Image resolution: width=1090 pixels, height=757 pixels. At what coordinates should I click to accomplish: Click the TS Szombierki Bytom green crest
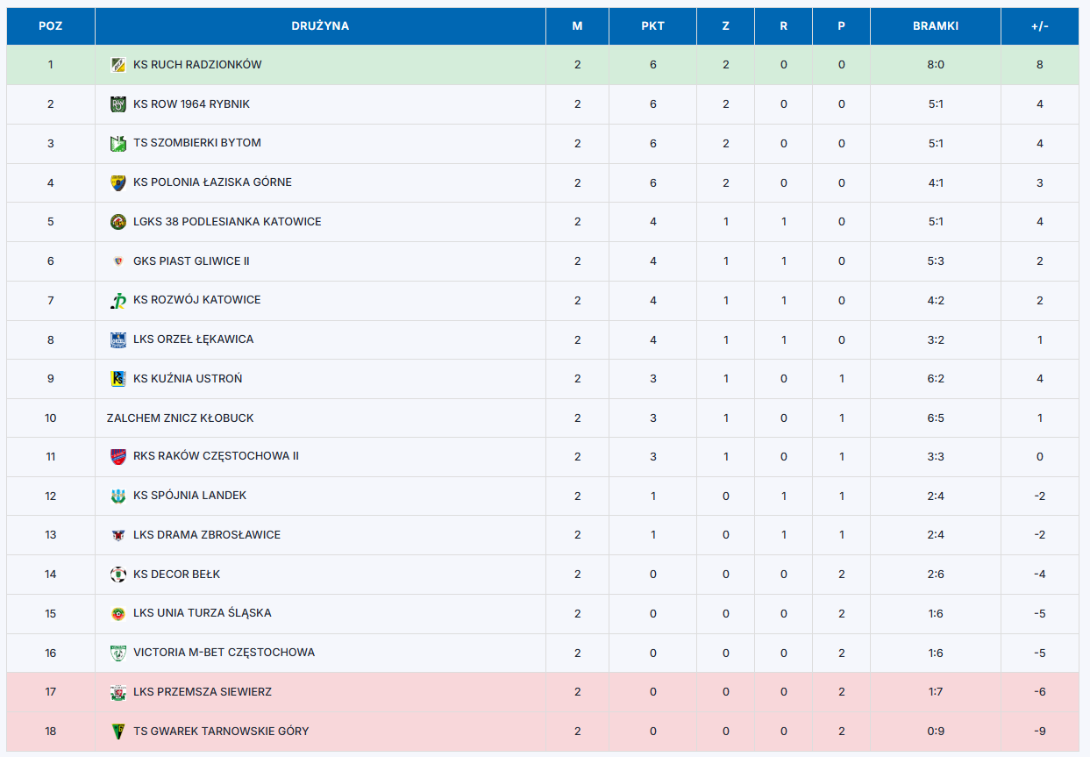coord(118,143)
